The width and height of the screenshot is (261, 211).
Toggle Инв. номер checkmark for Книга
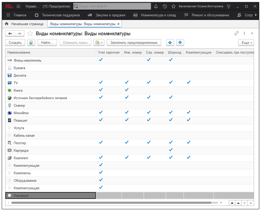pyautogui.click(x=127, y=90)
